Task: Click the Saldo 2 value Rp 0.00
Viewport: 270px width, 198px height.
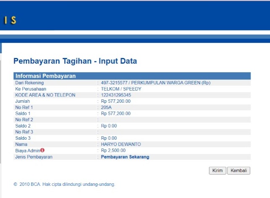Action: (x=109, y=126)
